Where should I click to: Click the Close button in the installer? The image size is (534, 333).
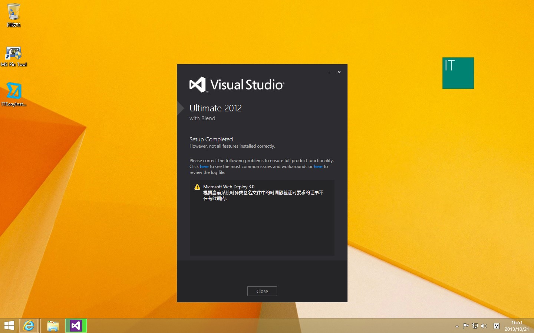[x=262, y=291]
